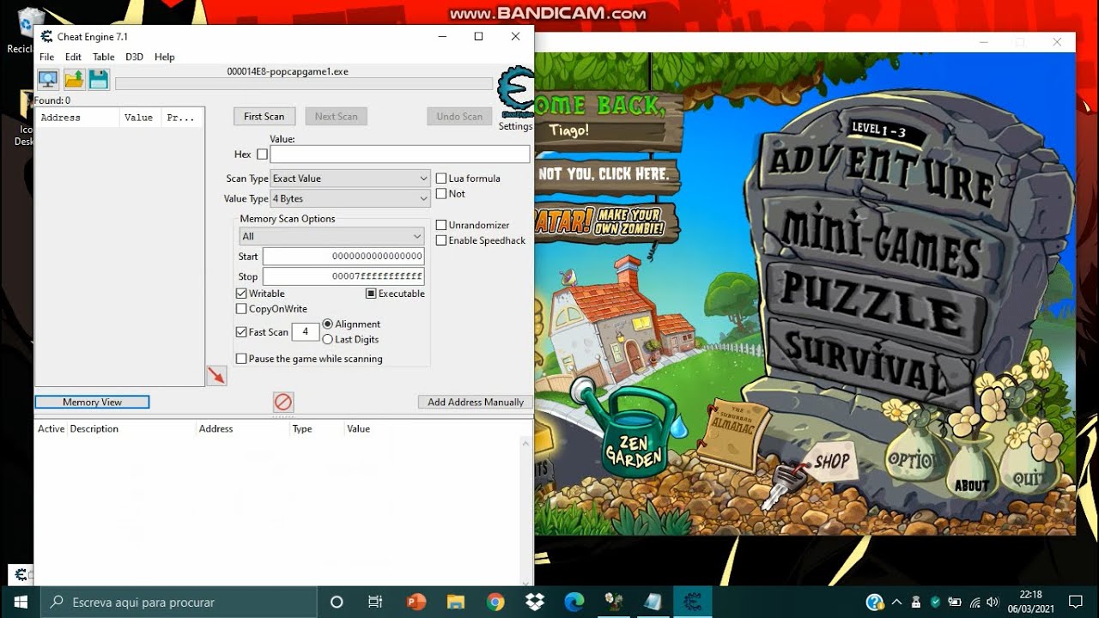The width and height of the screenshot is (1099, 618).
Task: Open the Table menu
Action: pyautogui.click(x=104, y=57)
